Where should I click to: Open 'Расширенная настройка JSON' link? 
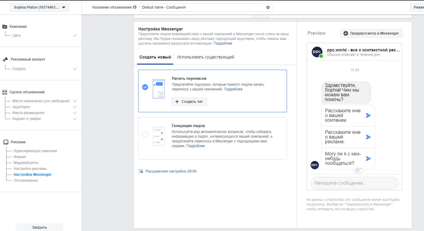[x=171, y=171]
